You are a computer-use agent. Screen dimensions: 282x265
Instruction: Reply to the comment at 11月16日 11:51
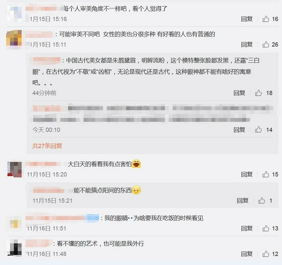(x=247, y=229)
